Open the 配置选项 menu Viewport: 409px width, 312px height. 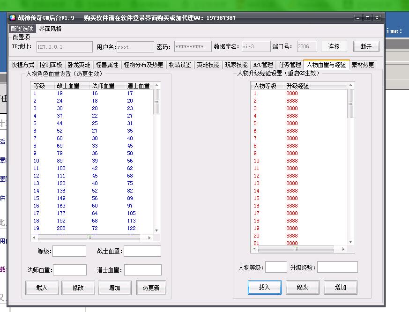point(22,29)
